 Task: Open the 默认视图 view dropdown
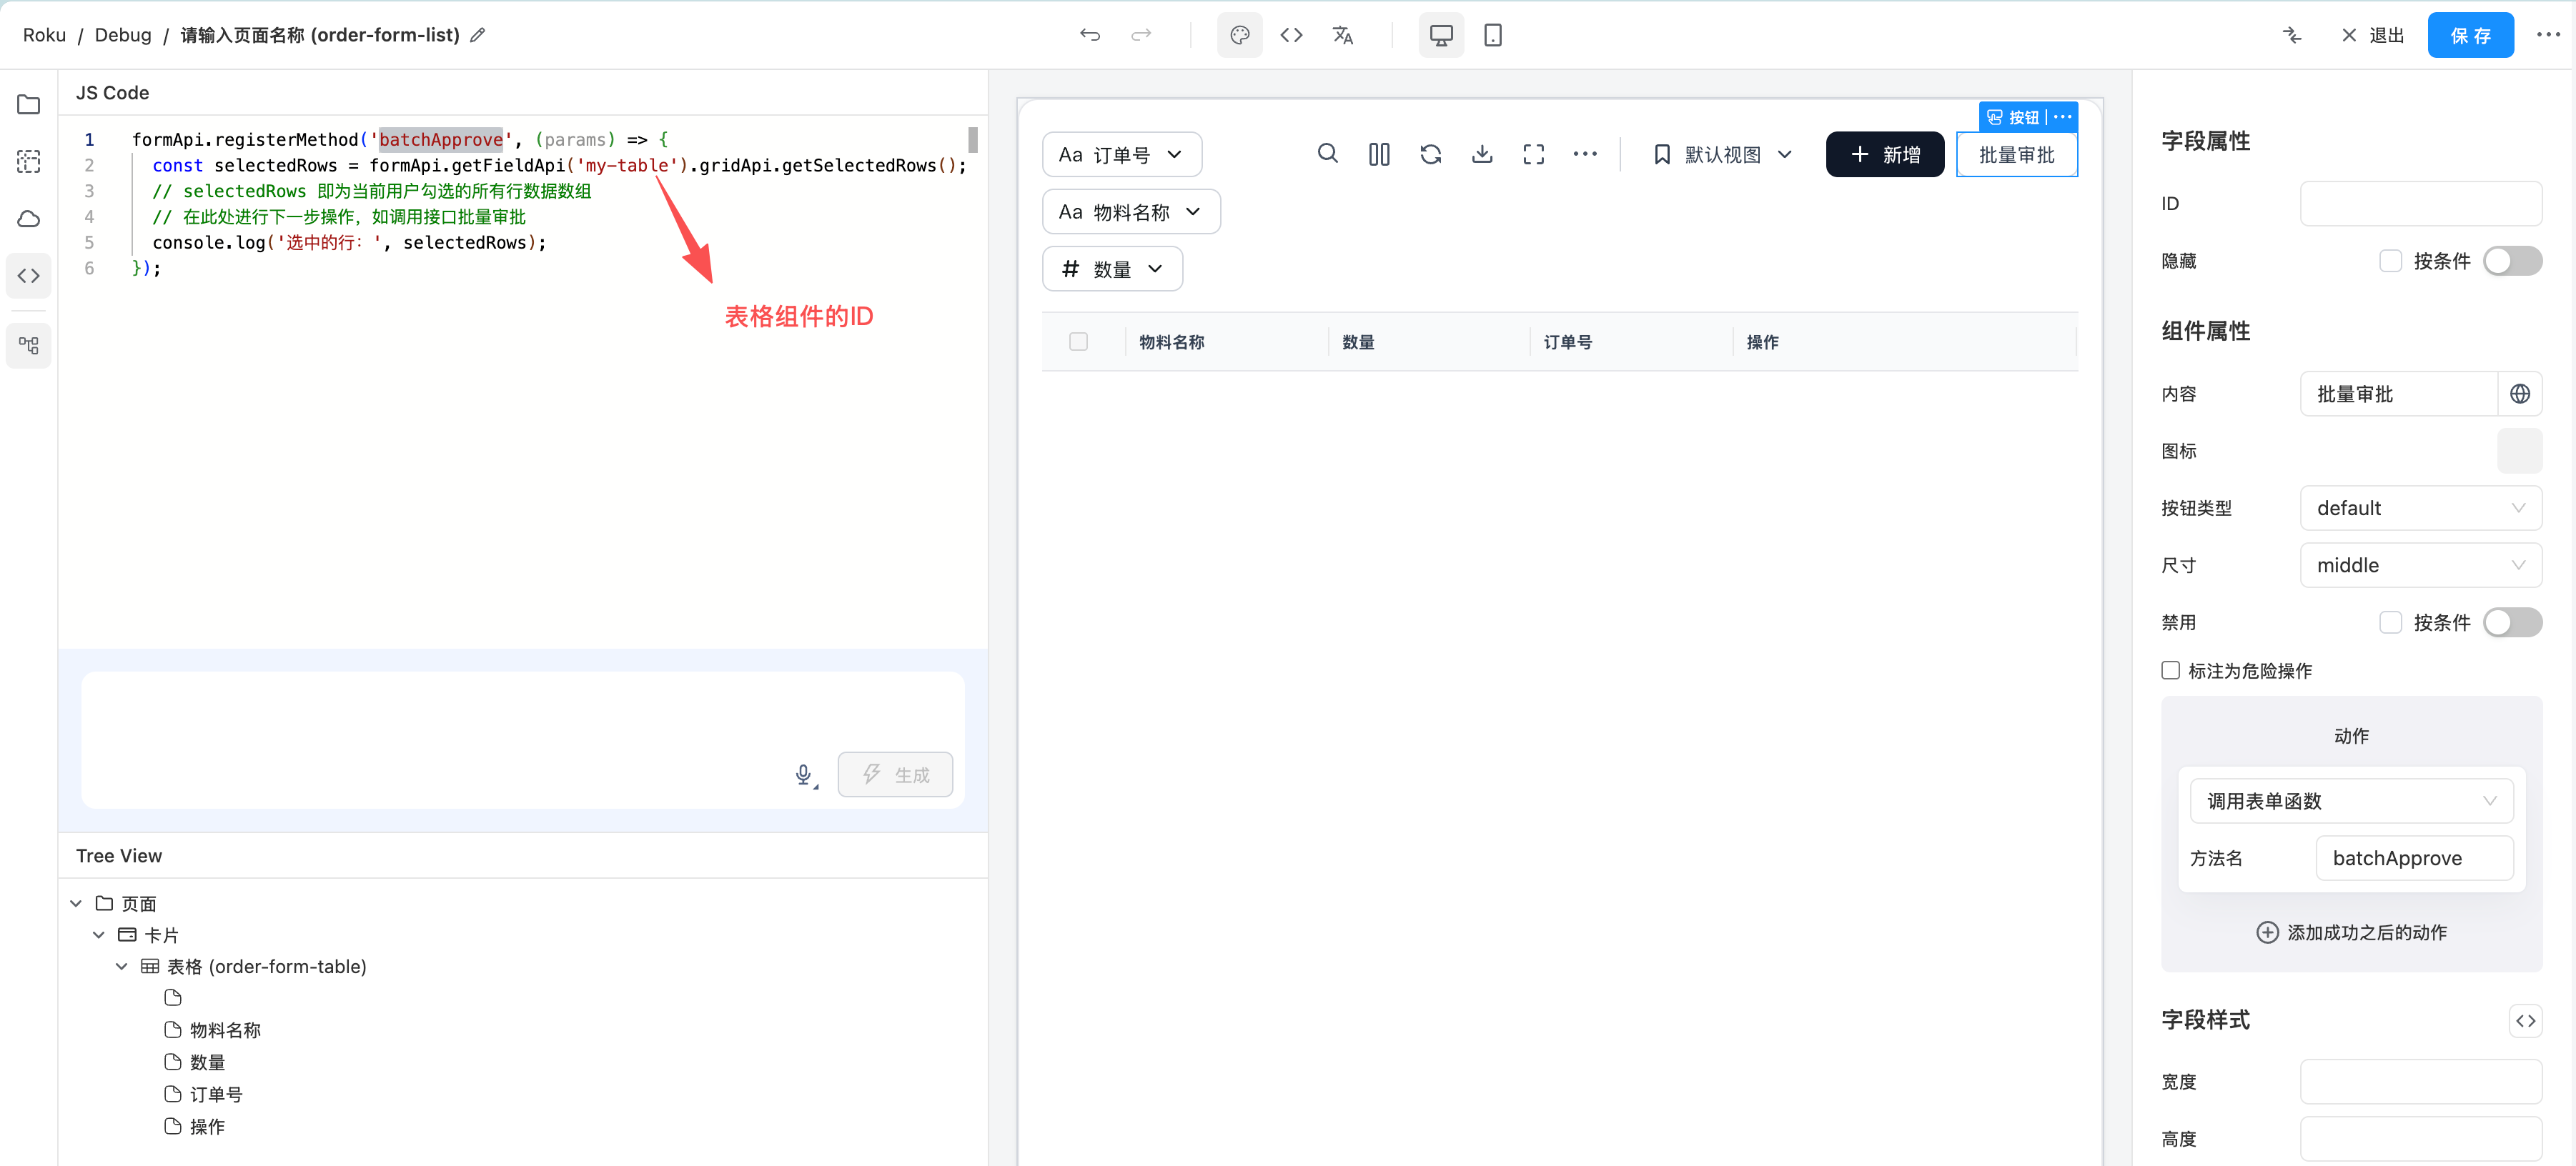click(x=1722, y=154)
